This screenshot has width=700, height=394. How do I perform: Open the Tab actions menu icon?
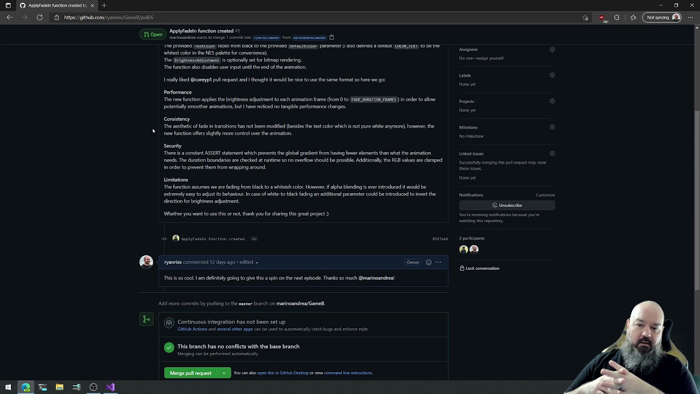[8, 5]
